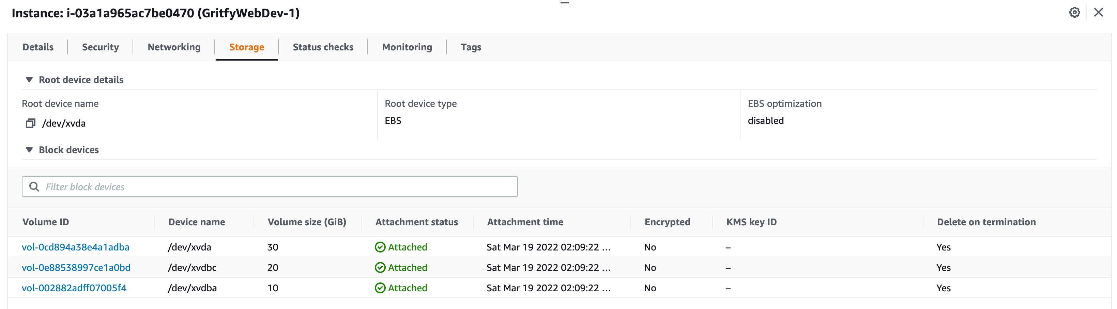Screen dimensions: 1117x309
Task: Click Attached status icon for /dev/xvdbc
Action: tap(380, 267)
